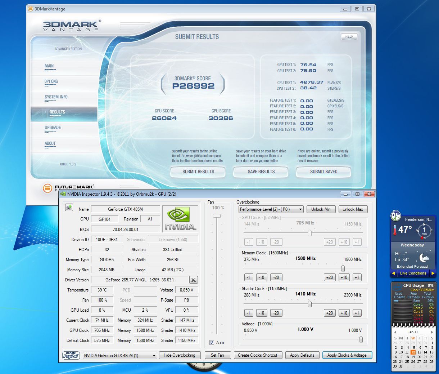Screen dimensions: 439x374
Task: Click the SUBMIT RESULTS button
Action: [x=198, y=172]
